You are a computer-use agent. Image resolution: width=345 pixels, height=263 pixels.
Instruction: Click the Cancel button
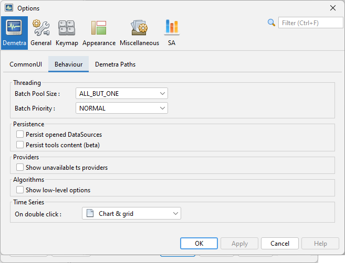[x=279, y=244]
